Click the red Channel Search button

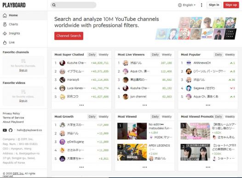[x=69, y=36]
